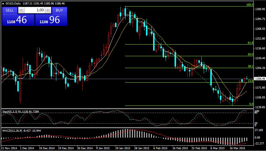
Task: Select the Fibonacci 61.8 level line label
Action: tap(250, 43)
